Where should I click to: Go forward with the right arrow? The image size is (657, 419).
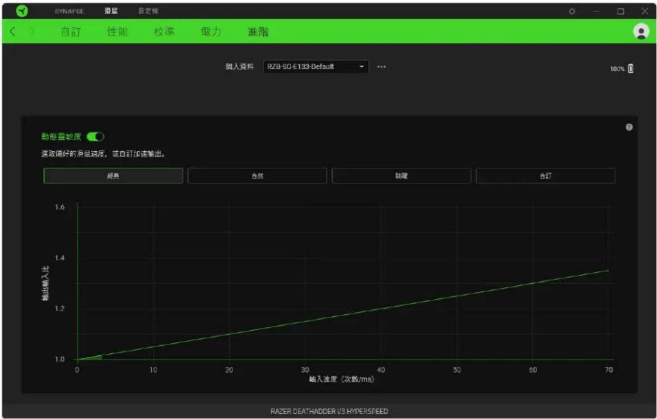pyautogui.click(x=32, y=32)
